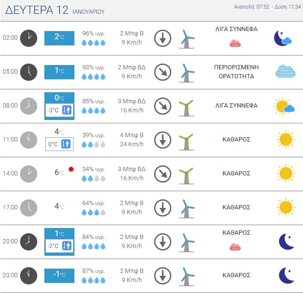Click the wind direction arrow at 05:00

(x=163, y=72)
